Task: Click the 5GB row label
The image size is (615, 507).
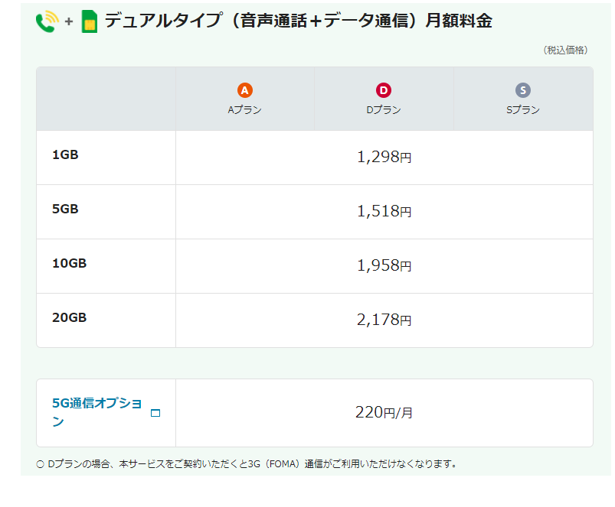Action: click(65, 209)
